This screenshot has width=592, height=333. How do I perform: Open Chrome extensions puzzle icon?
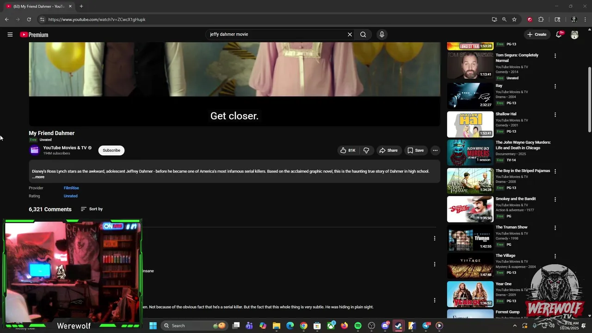[541, 19]
